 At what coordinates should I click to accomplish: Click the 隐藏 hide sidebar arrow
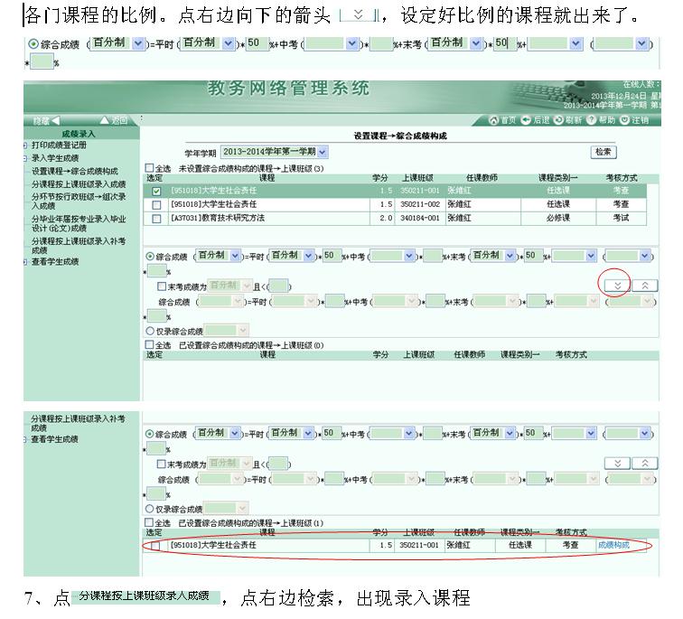(56, 120)
